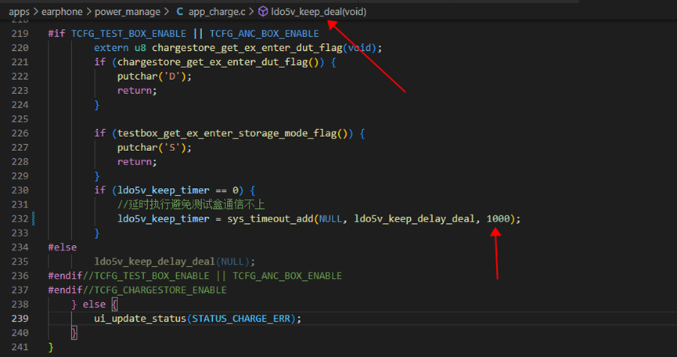Image resolution: width=677 pixels, height=357 pixels.
Task: Click the sys_timeout_add function call
Action: 270,219
